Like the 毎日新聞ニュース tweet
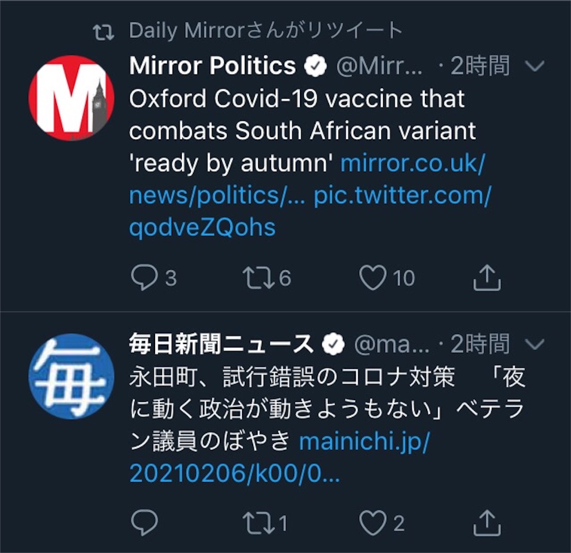Screen dimensions: 571x553 (x=373, y=523)
